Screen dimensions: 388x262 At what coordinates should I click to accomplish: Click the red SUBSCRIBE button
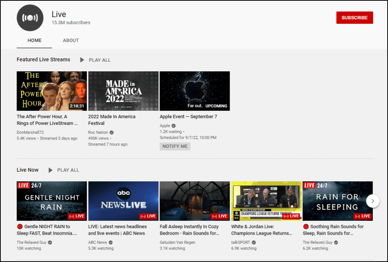click(x=355, y=17)
